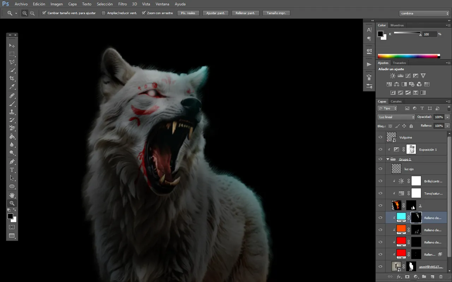The image size is (452, 282).
Task: Click the 'Rellenar pant.' button
Action: coord(245,13)
